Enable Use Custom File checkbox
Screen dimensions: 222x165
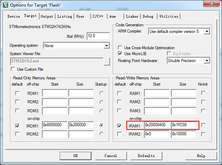tap(13, 69)
